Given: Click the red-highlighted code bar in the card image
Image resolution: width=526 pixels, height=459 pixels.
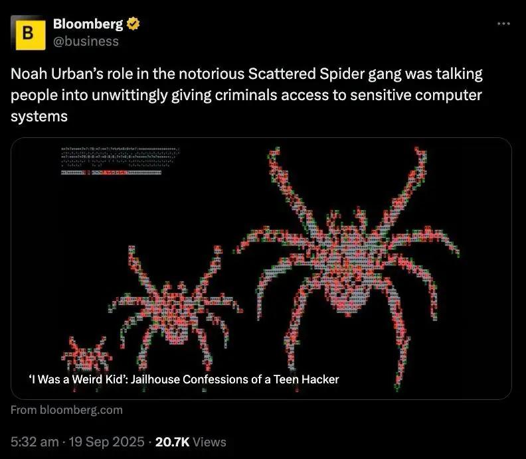Looking at the screenshot, I should 111,172.
